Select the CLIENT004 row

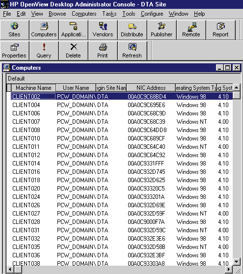pos(122,105)
